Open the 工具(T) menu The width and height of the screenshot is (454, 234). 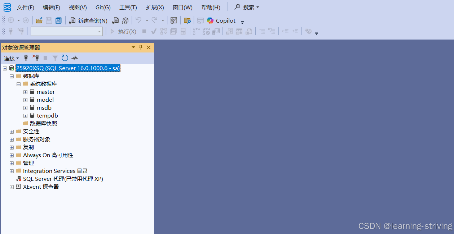coord(128,7)
